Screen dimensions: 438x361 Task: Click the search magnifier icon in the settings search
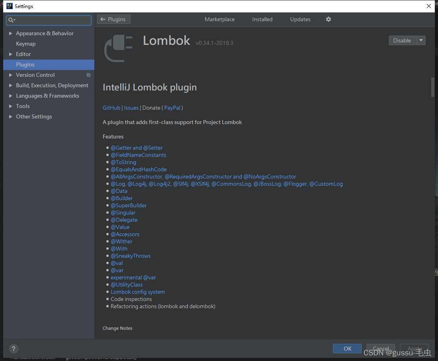[x=12, y=20]
